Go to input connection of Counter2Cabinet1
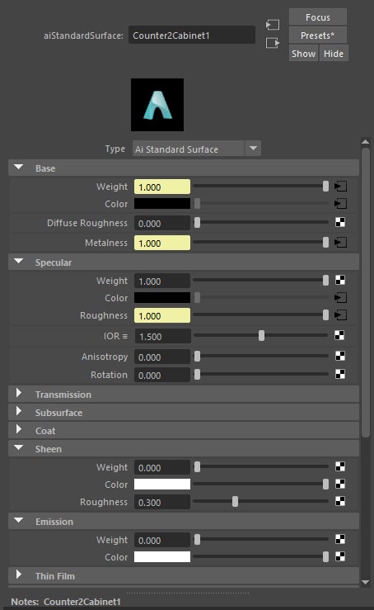Viewport: 374px width, 610px height. click(x=273, y=26)
